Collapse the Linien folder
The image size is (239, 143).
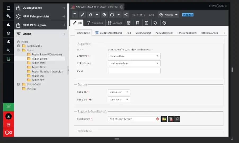point(19,50)
